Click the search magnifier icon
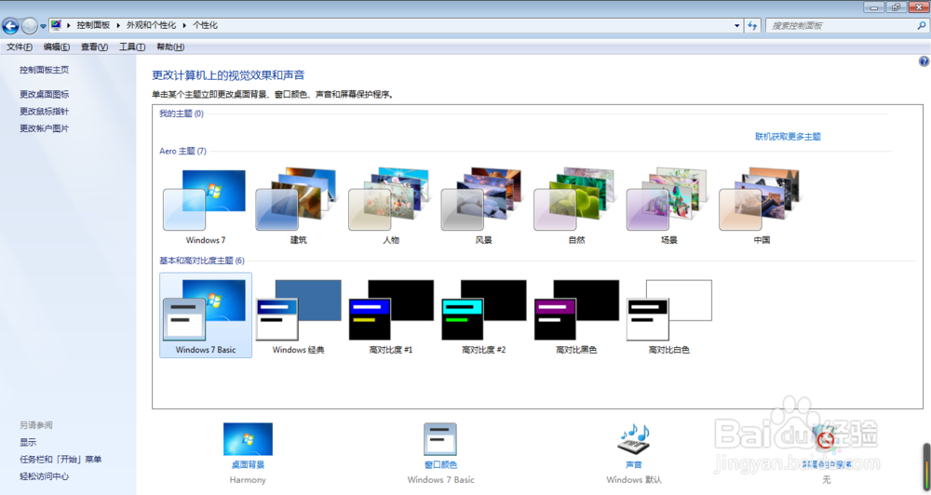 (922, 25)
